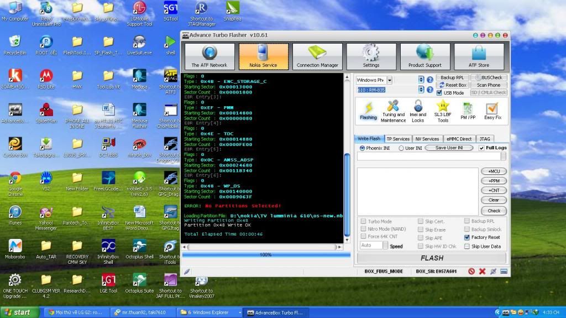Expand 6 Windows Explorer taskbar group arrow
This screenshot has height=318, width=566.
(x=240, y=312)
